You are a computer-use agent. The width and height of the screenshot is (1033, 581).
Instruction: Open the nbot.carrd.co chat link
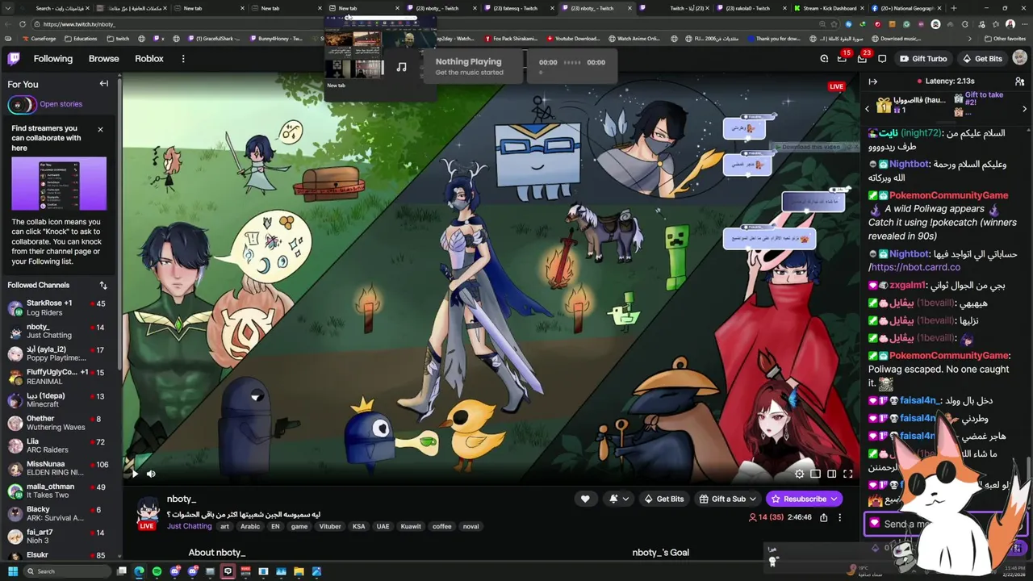(915, 267)
